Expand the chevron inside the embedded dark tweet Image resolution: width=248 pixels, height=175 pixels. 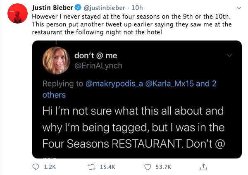230,55
